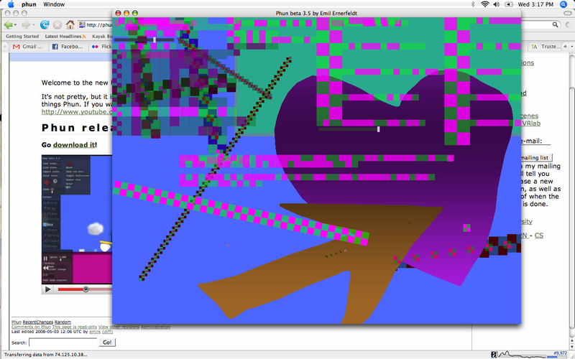Click Comments on Phun link
This screenshot has height=359, width=575.
(31, 327)
